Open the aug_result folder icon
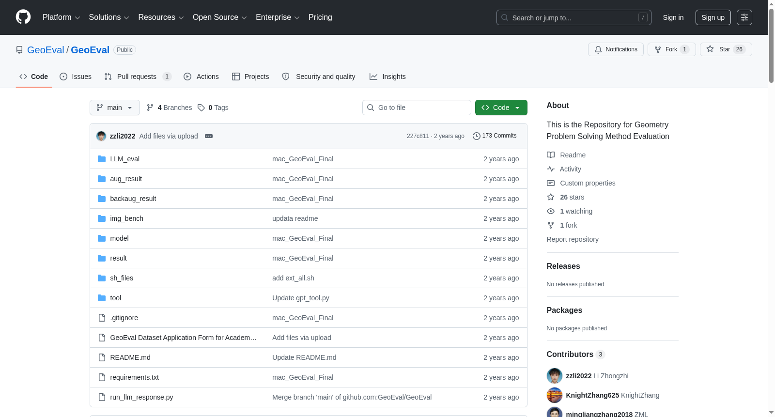 pyautogui.click(x=102, y=179)
